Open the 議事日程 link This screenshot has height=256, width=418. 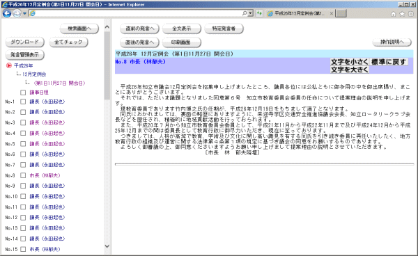[x=39, y=93]
